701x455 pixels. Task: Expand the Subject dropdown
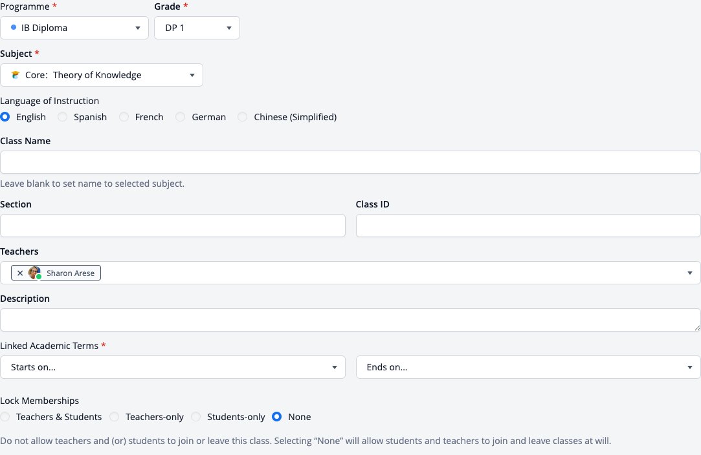pos(102,75)
